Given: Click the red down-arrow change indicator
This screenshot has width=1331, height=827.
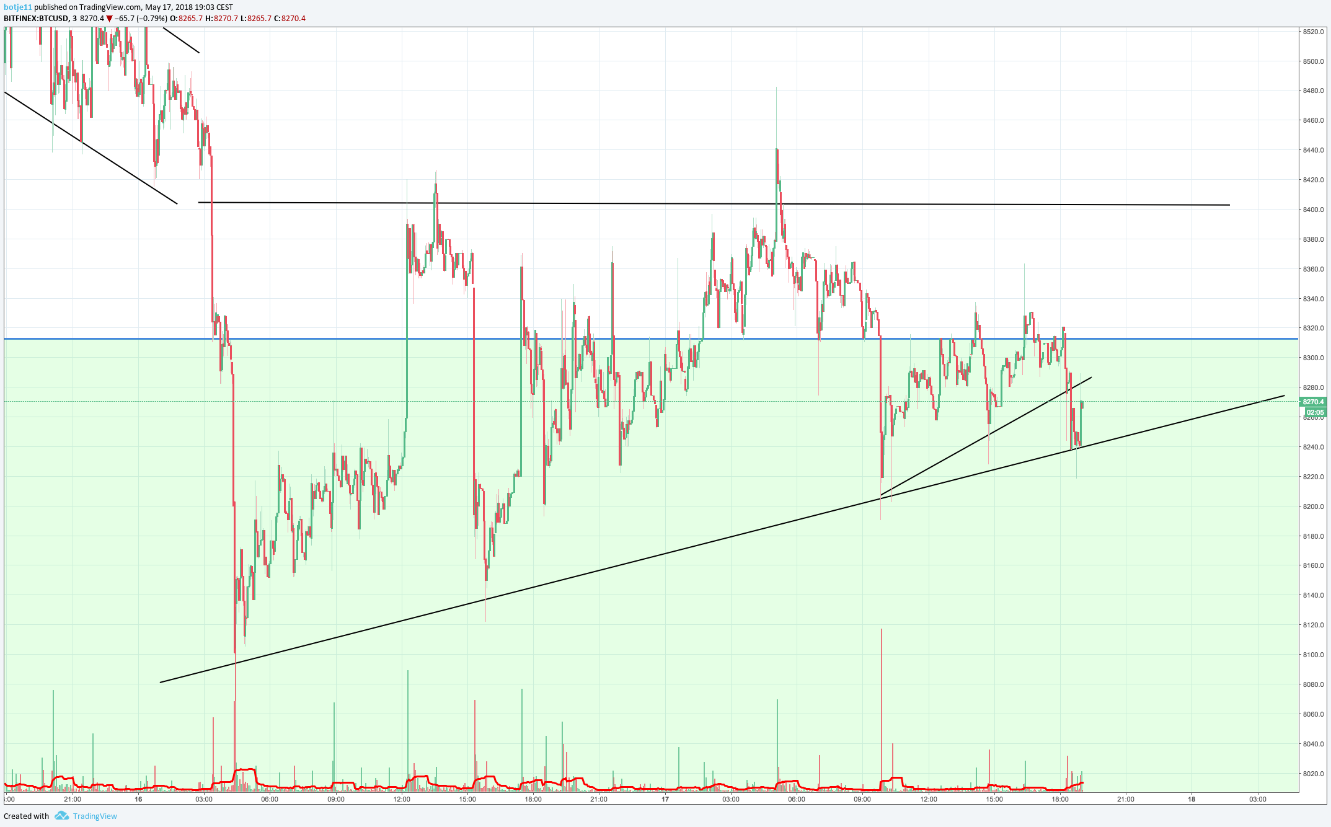Looking at the screenshot, I should click(x=109, y=19).
